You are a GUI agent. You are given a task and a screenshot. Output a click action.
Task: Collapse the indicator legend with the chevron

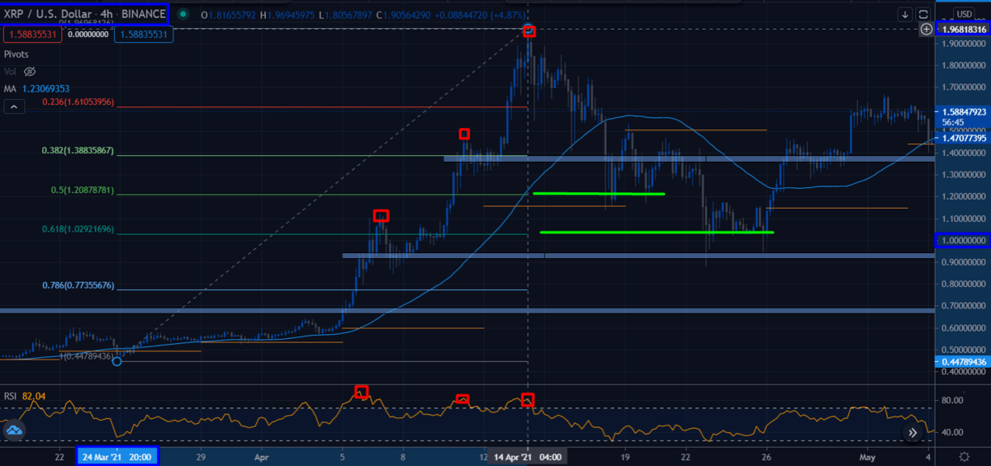(x=13, y=106)
